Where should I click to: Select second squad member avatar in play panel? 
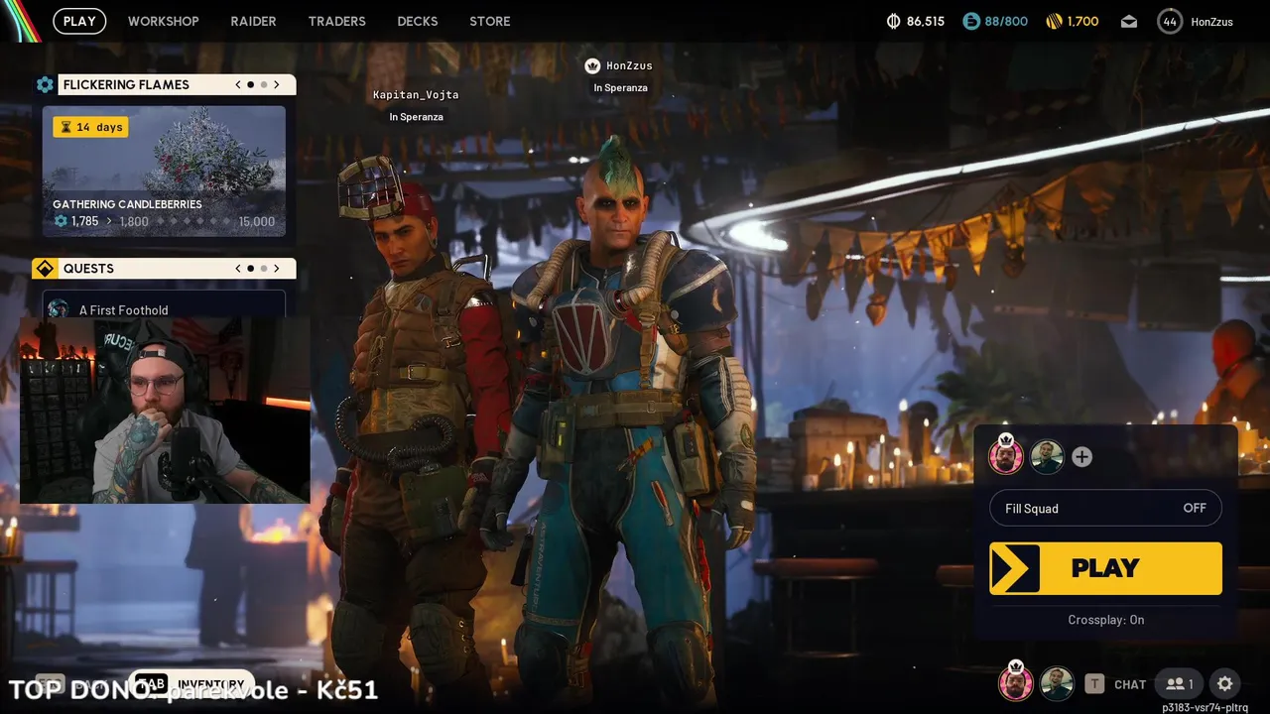[x=1047, y=456]
